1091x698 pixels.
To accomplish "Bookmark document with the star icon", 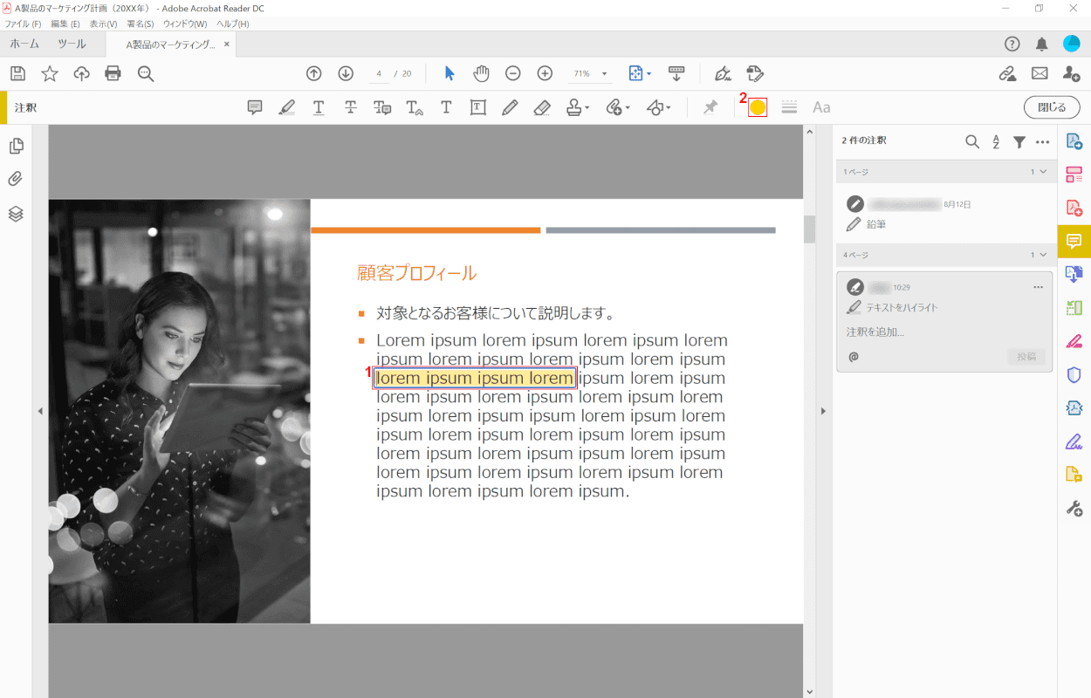I will point(50,73).
